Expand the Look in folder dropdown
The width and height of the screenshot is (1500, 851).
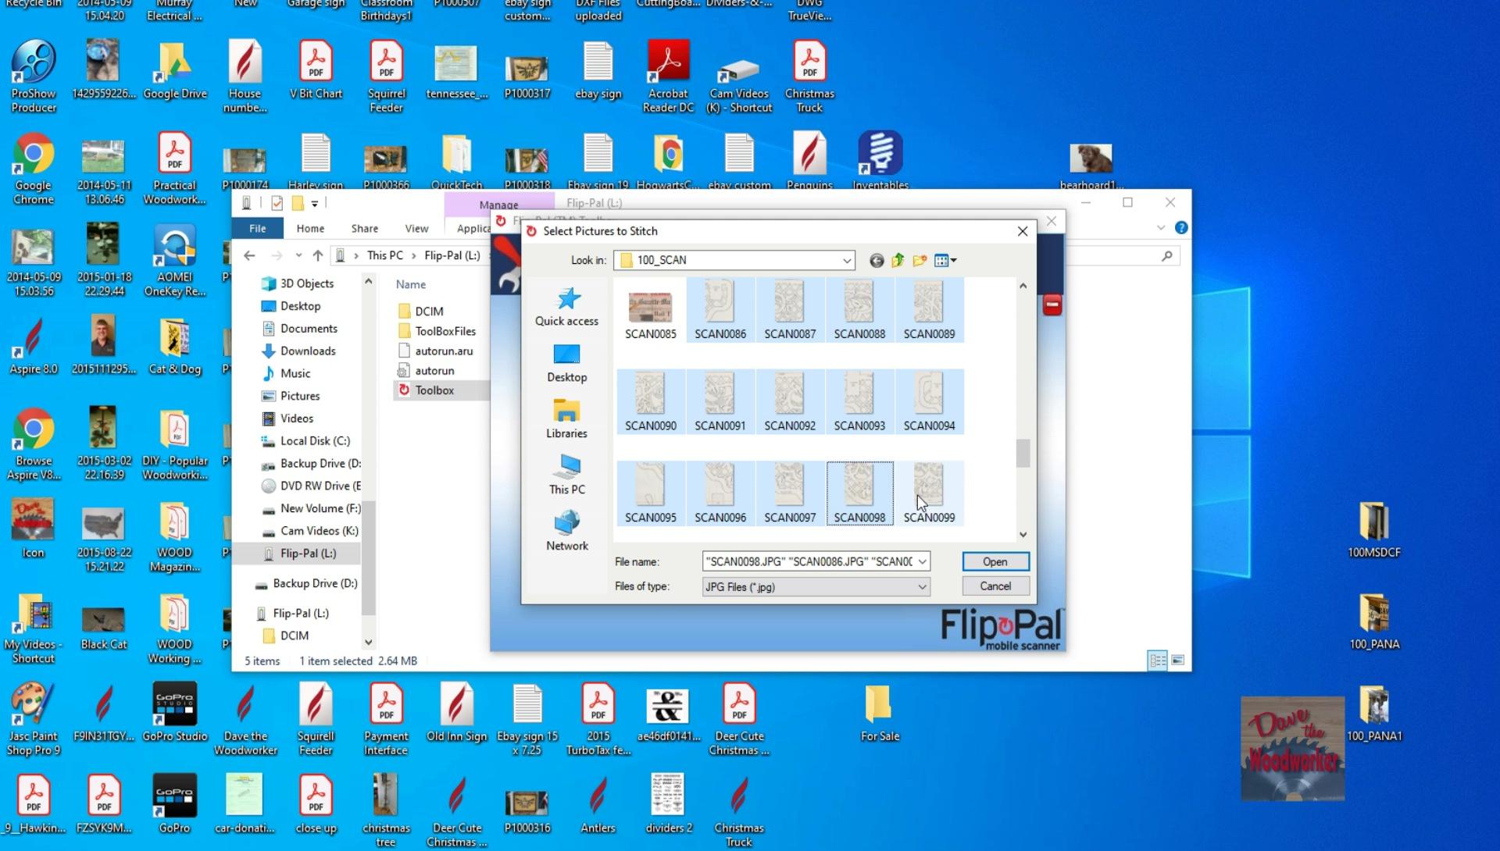(846, 261)
